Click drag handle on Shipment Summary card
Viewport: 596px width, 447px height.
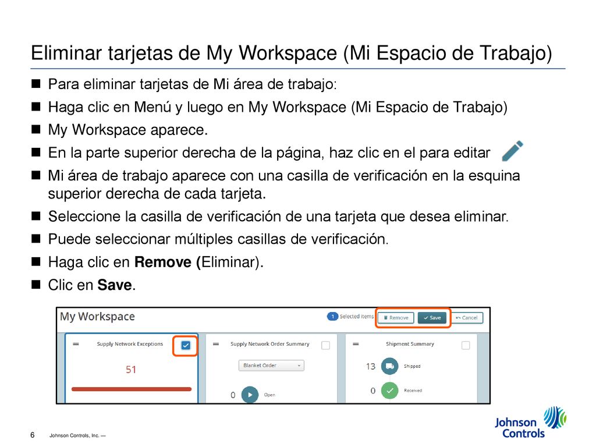click(356, 344)
